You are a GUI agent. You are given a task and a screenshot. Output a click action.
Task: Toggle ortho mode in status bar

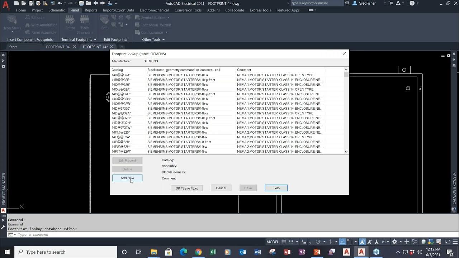[311, 242]
